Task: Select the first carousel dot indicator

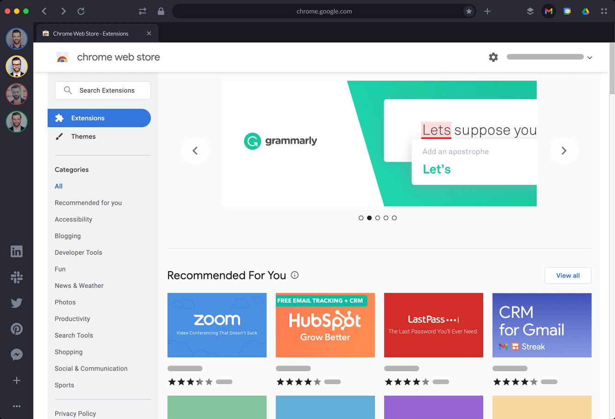Action: pyautogui.click(x=361, y=218)
